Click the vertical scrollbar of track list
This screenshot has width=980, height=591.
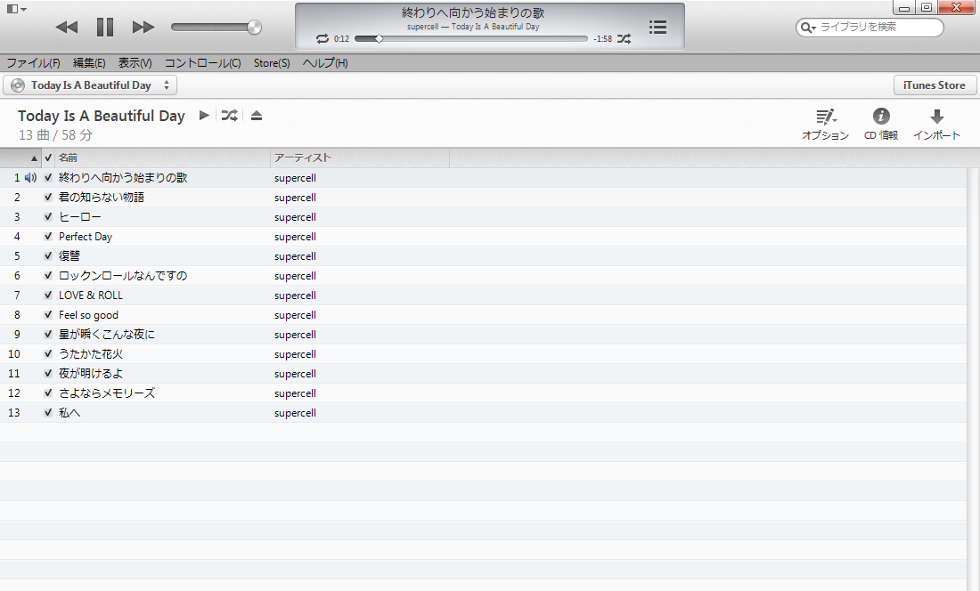click(x=973, y=378)
